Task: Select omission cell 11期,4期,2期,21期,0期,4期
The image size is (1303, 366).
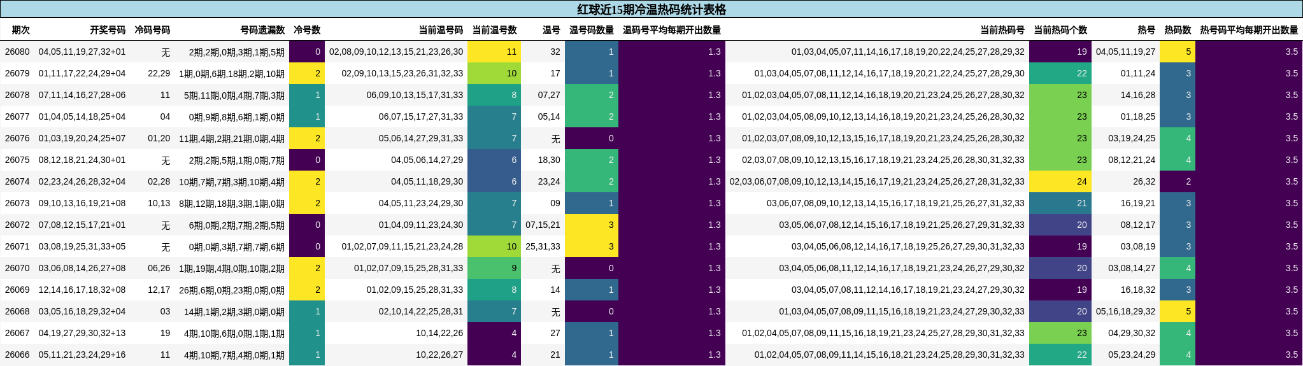Action: [x=232, y=138]
